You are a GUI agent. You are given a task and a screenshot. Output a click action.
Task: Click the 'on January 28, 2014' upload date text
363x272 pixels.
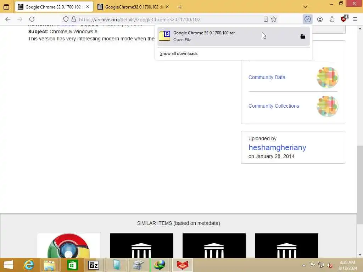271,156
